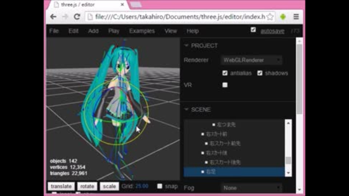This screenshot has width=349, height=196.
Task: Click the scene list scrollbar thumb
Action: (288, 160)
